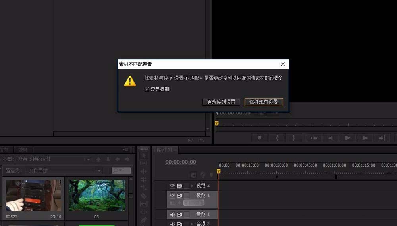The image size is (397, 226).
Task: Select the Slip tool
Action: pyautogui.click(x=144, y=204)
